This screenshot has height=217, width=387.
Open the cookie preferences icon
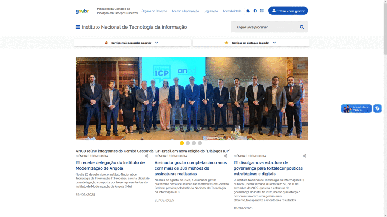tap(248, 11)
